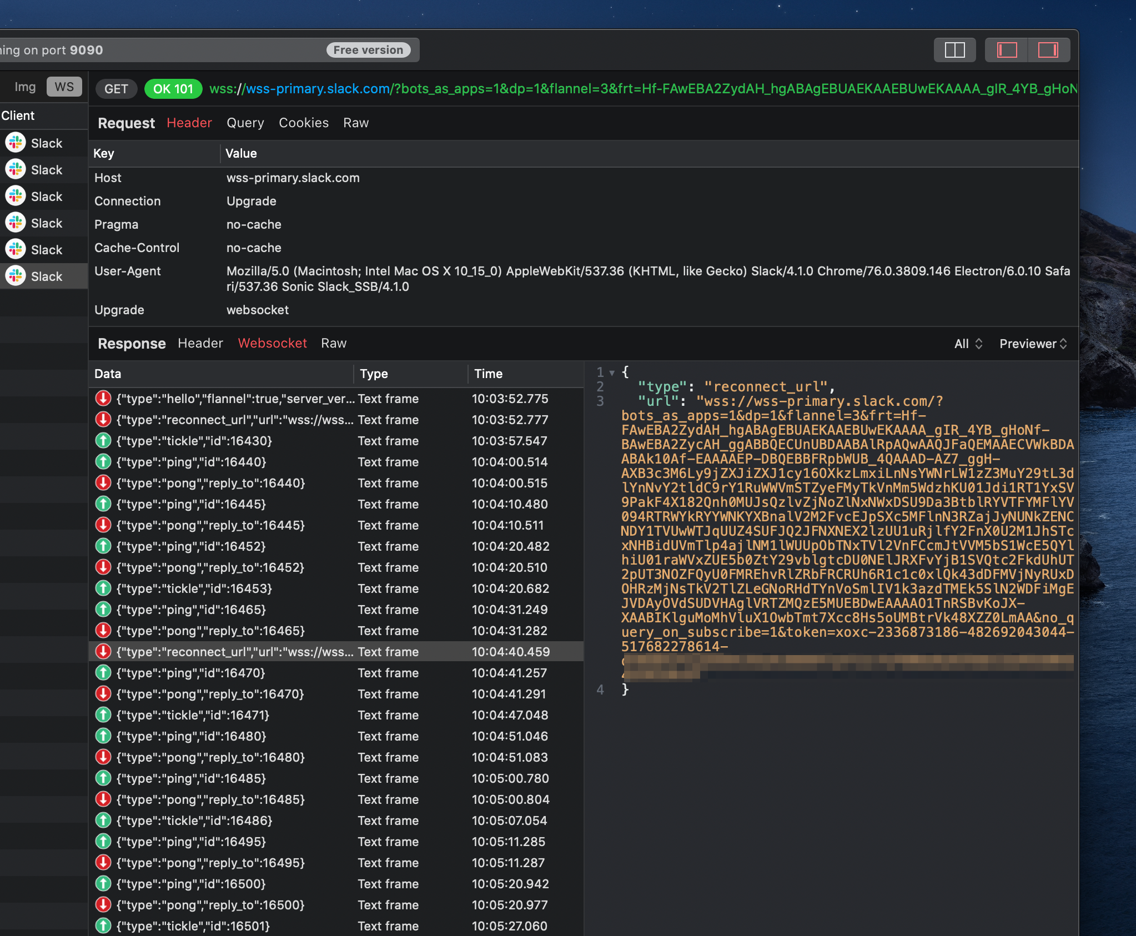The image size is (1136, 936).
Task: Click the up arrow icon of ping 16440 frame
Action: pyautogui.click(x=103, y=461)
